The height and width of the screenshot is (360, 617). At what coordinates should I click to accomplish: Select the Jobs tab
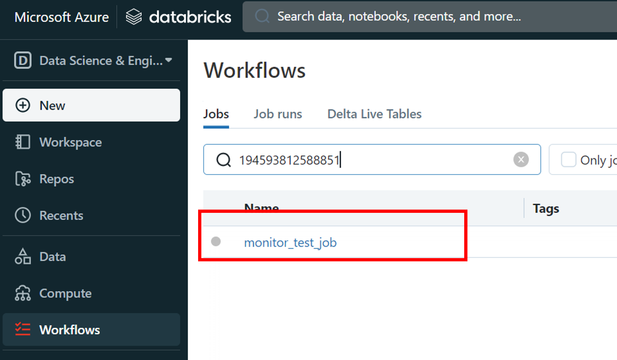[x=216, y=114]
